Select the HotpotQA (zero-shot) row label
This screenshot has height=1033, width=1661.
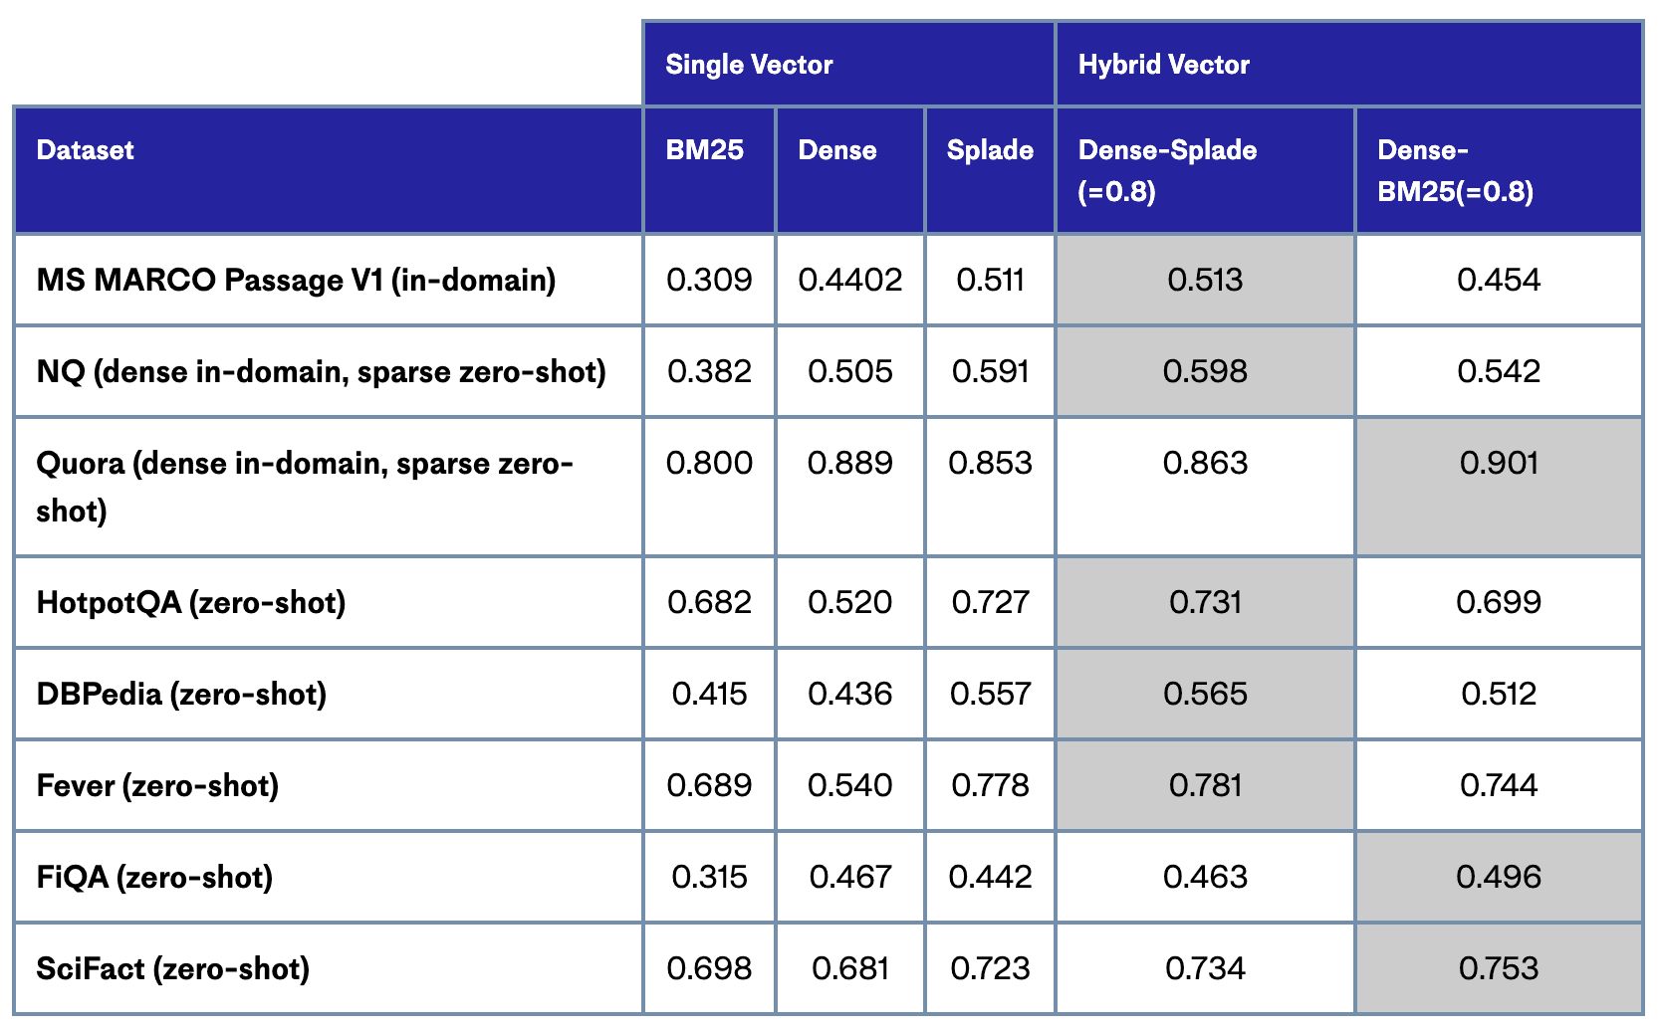pos(191,602)
